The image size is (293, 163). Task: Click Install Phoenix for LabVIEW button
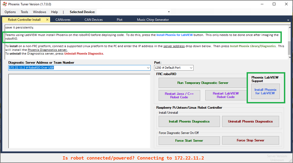click(265, 92)
